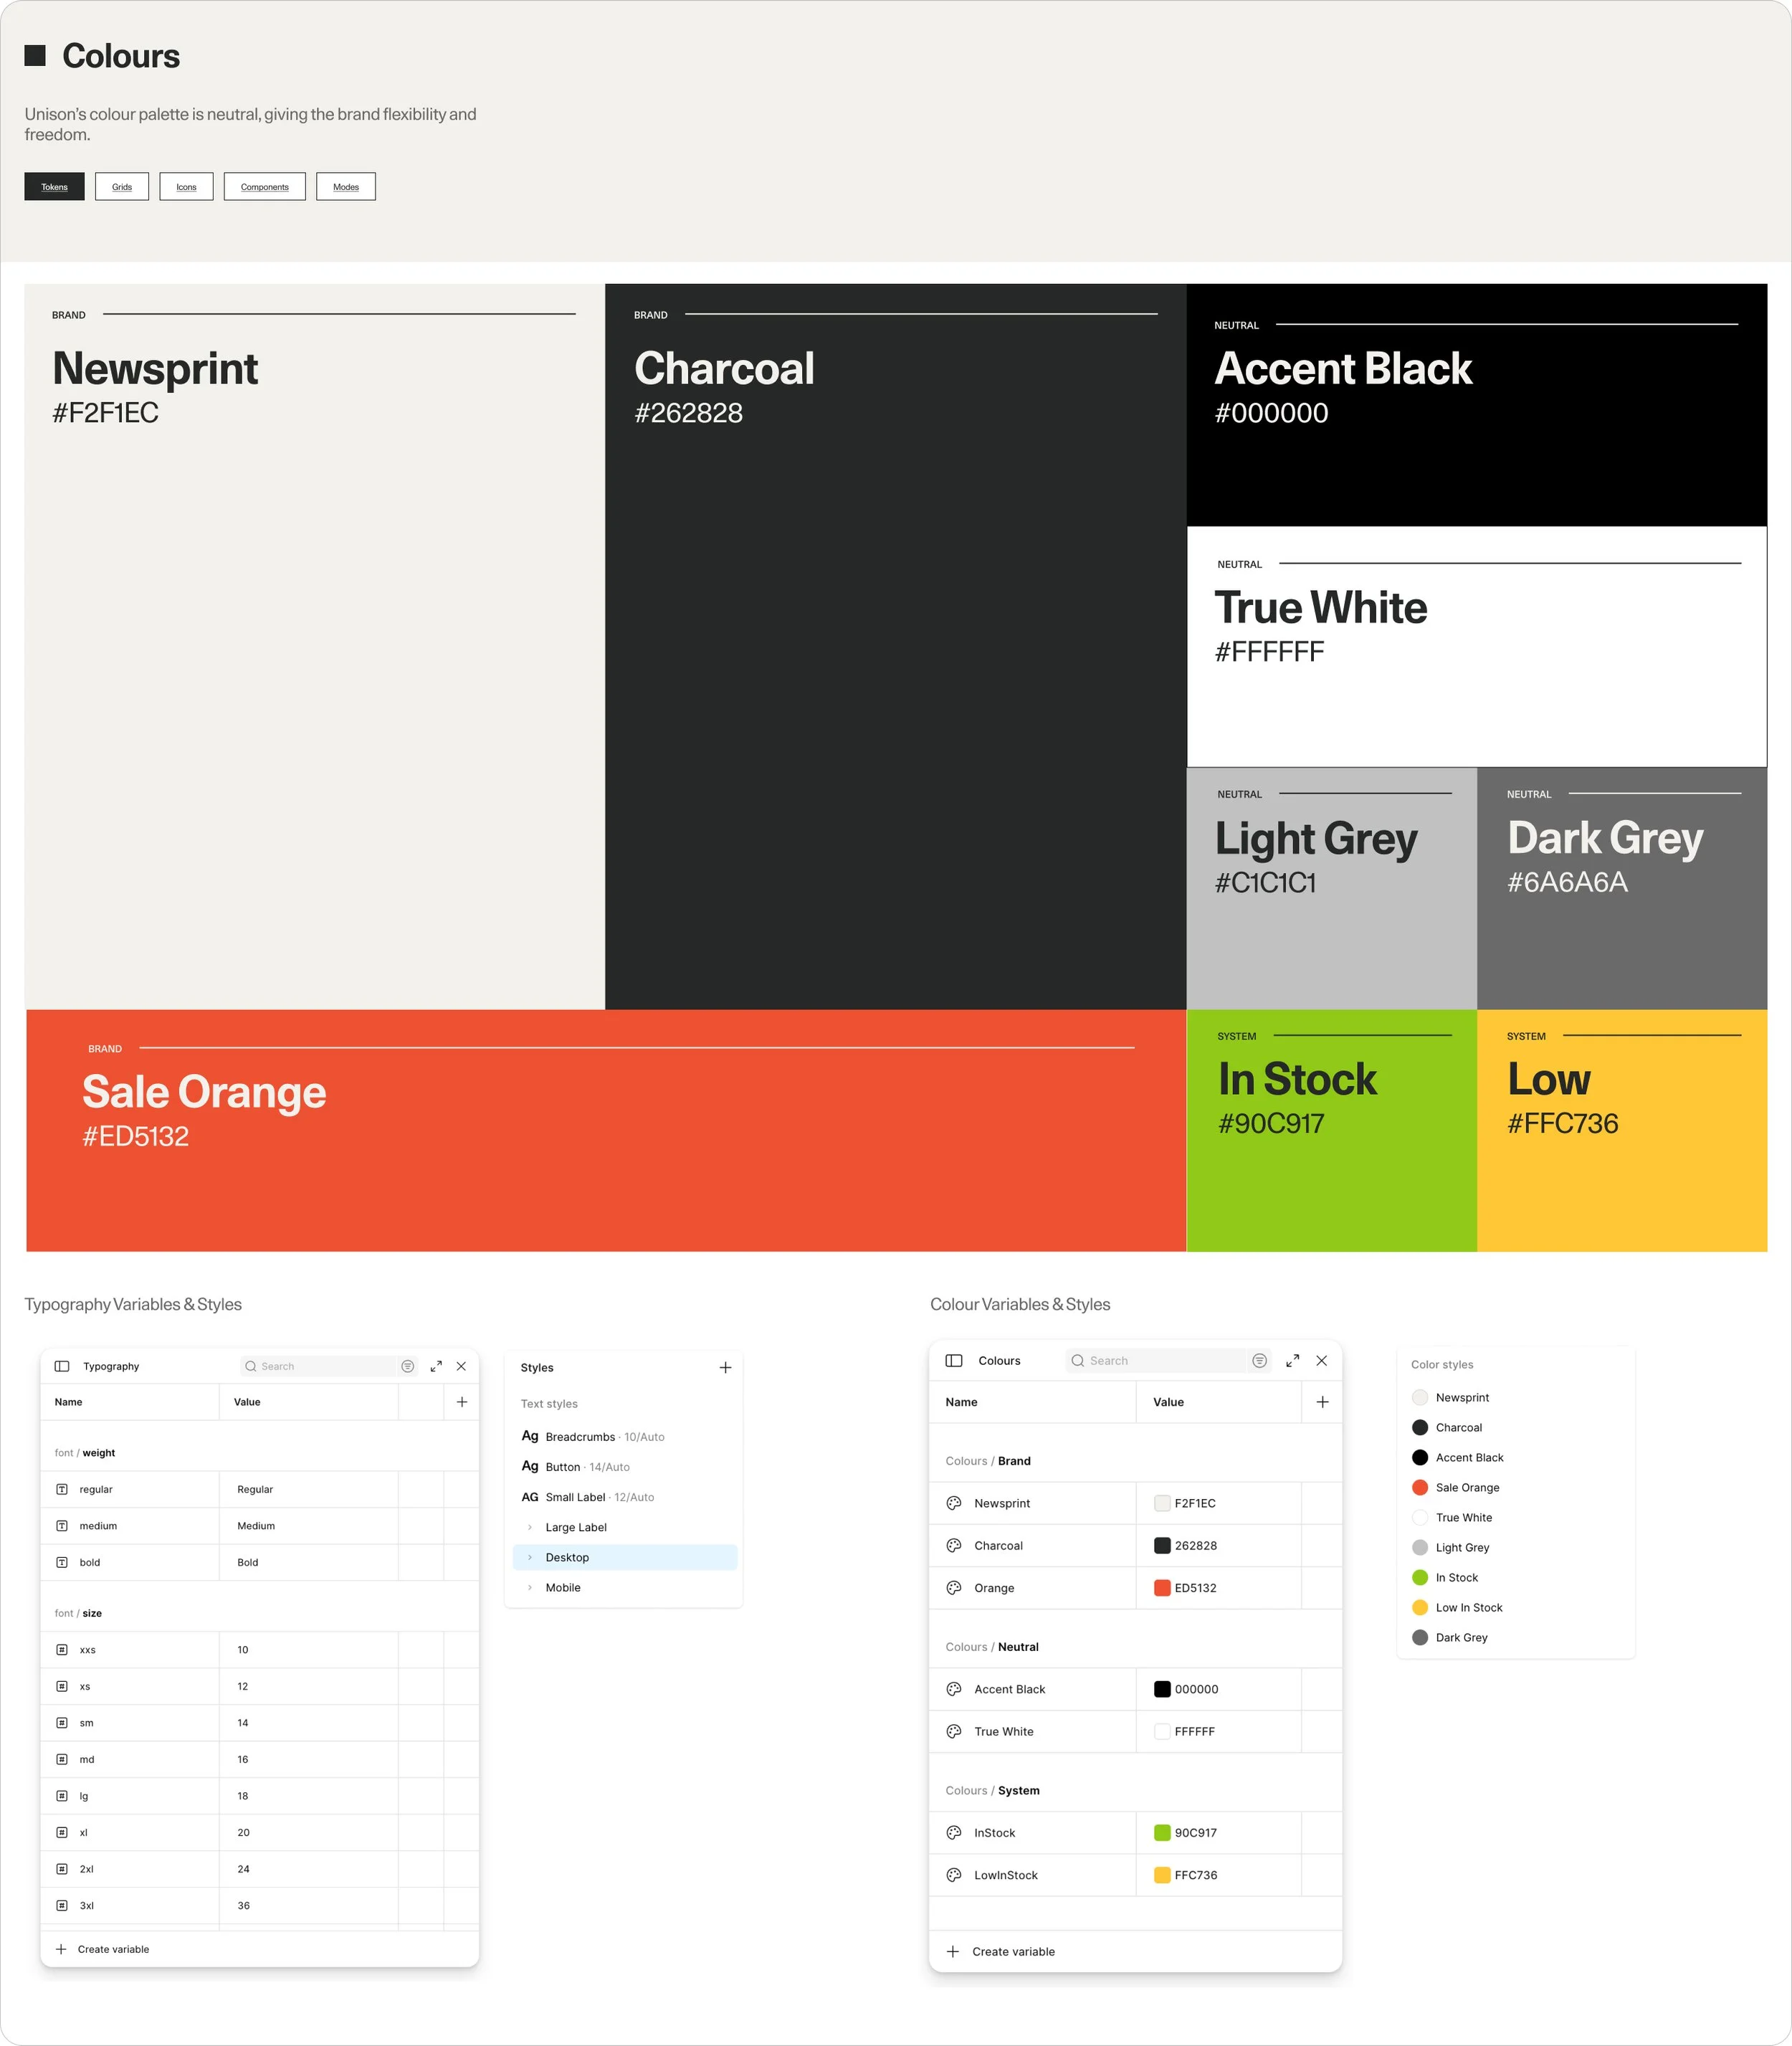Expand the Desktop text style group

(530, 1557)
